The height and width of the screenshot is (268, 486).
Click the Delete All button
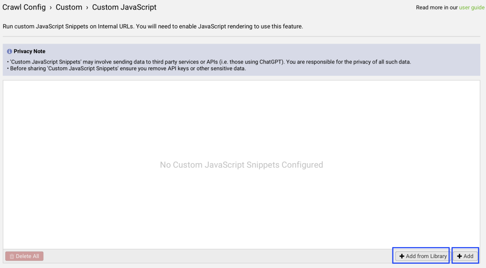[24, 256]
